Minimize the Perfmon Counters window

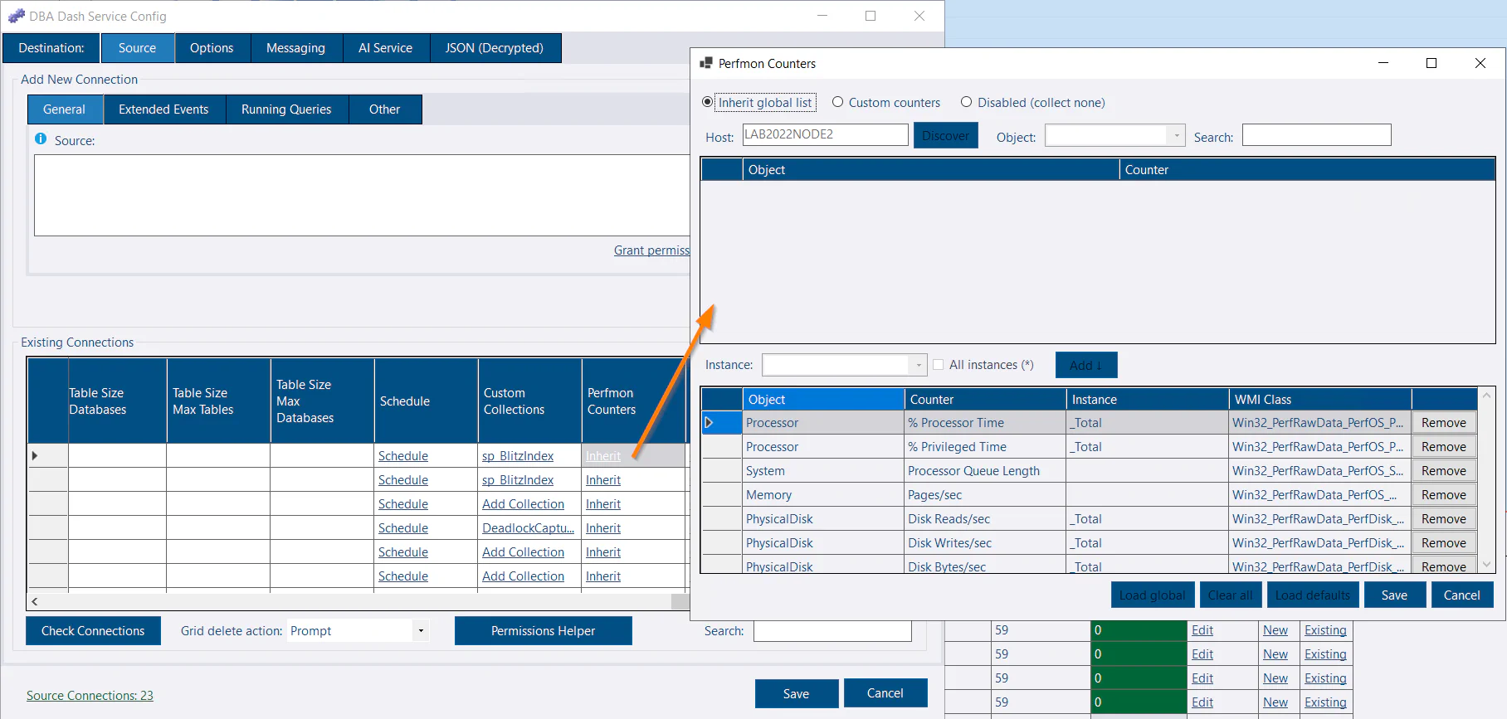tap(1383, 63)
